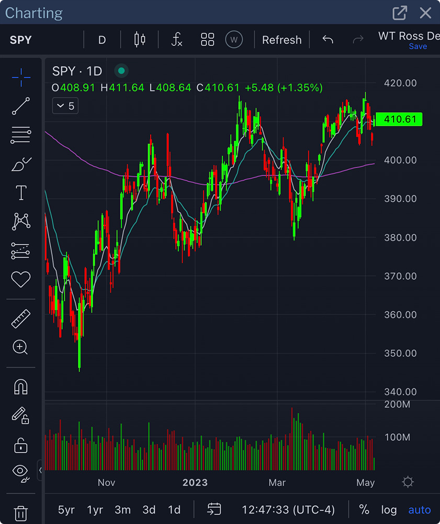Click the closing value C410.61 in legend
This screenshot has height=524, width=440.
tap(218, 88)
